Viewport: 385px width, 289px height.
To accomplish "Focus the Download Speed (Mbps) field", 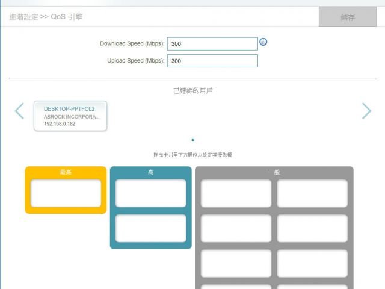I will (212, 44).
